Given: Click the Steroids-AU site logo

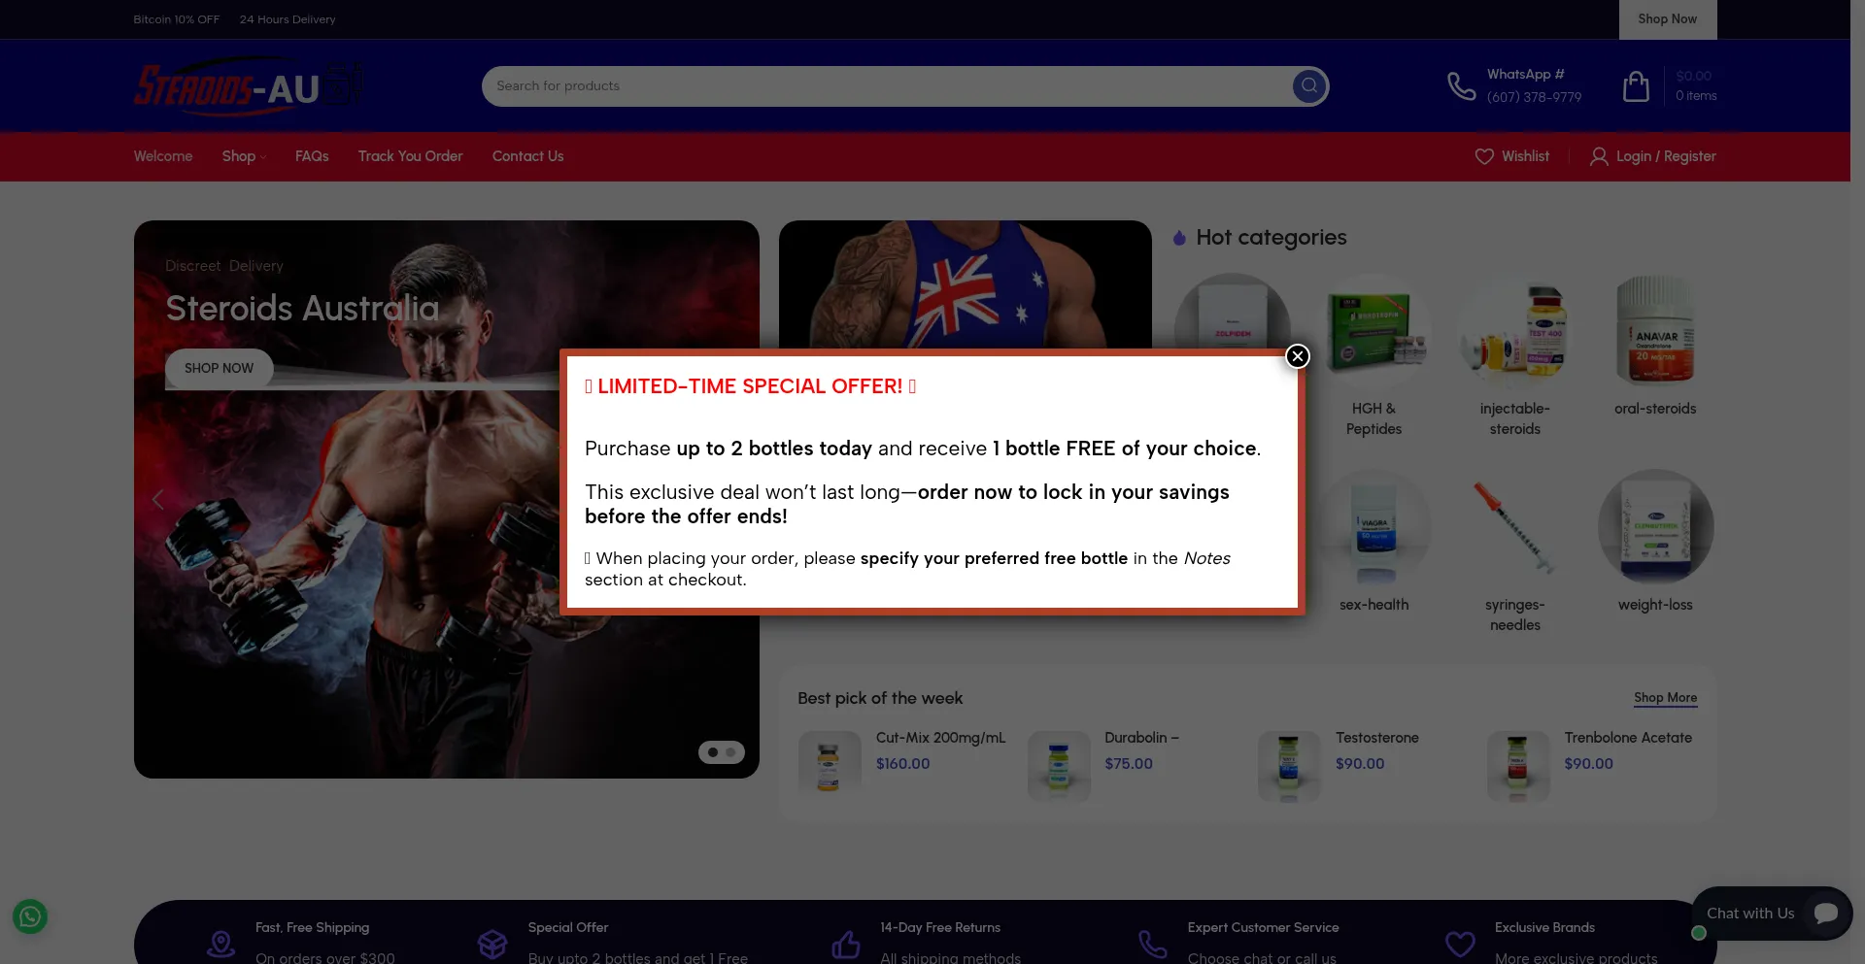Looking at the screenshot, I should pyautogui.click(x=249, y=86).
